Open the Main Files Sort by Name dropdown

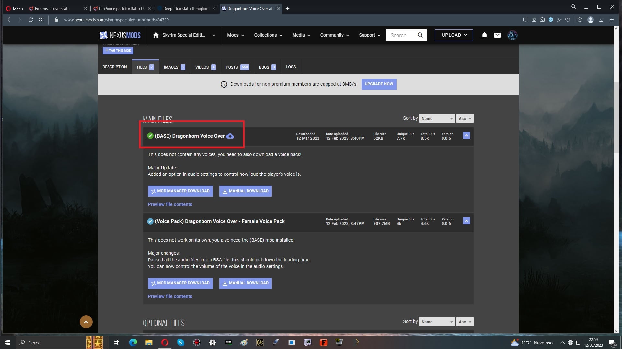tap(437, 119)
